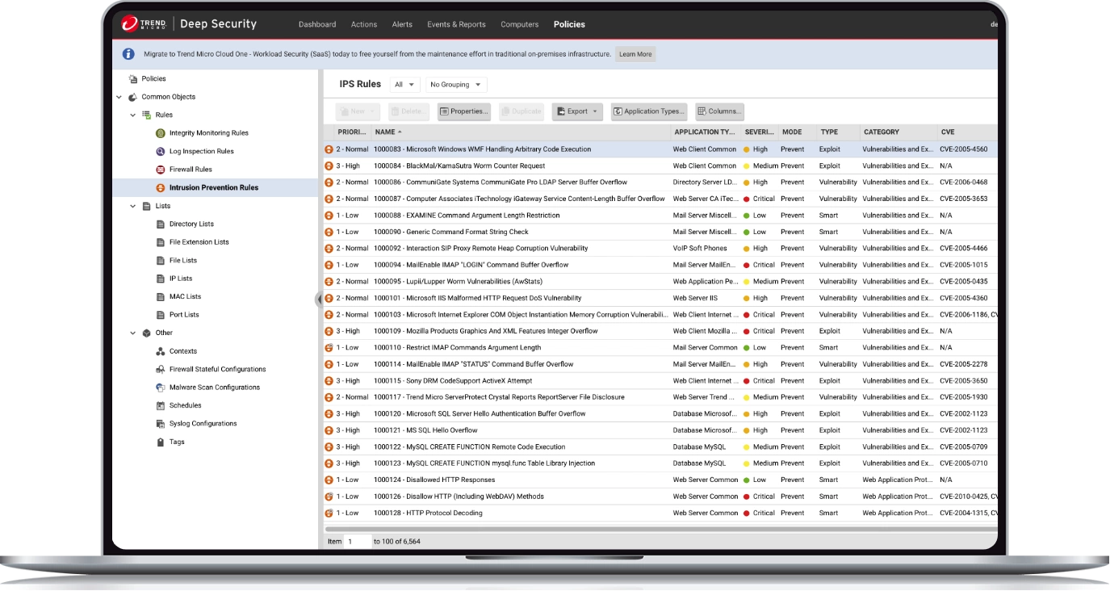The height and width of the screenshot is (591, 1110).
Task: Click the blue information icon in banner
Action: [128, 54]
